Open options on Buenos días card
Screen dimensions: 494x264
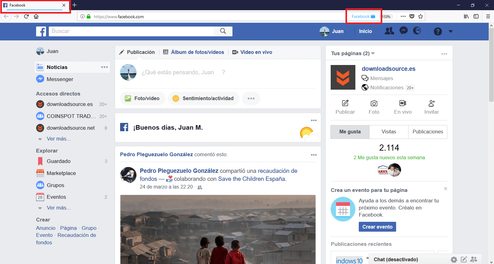(x=314, y=120)
